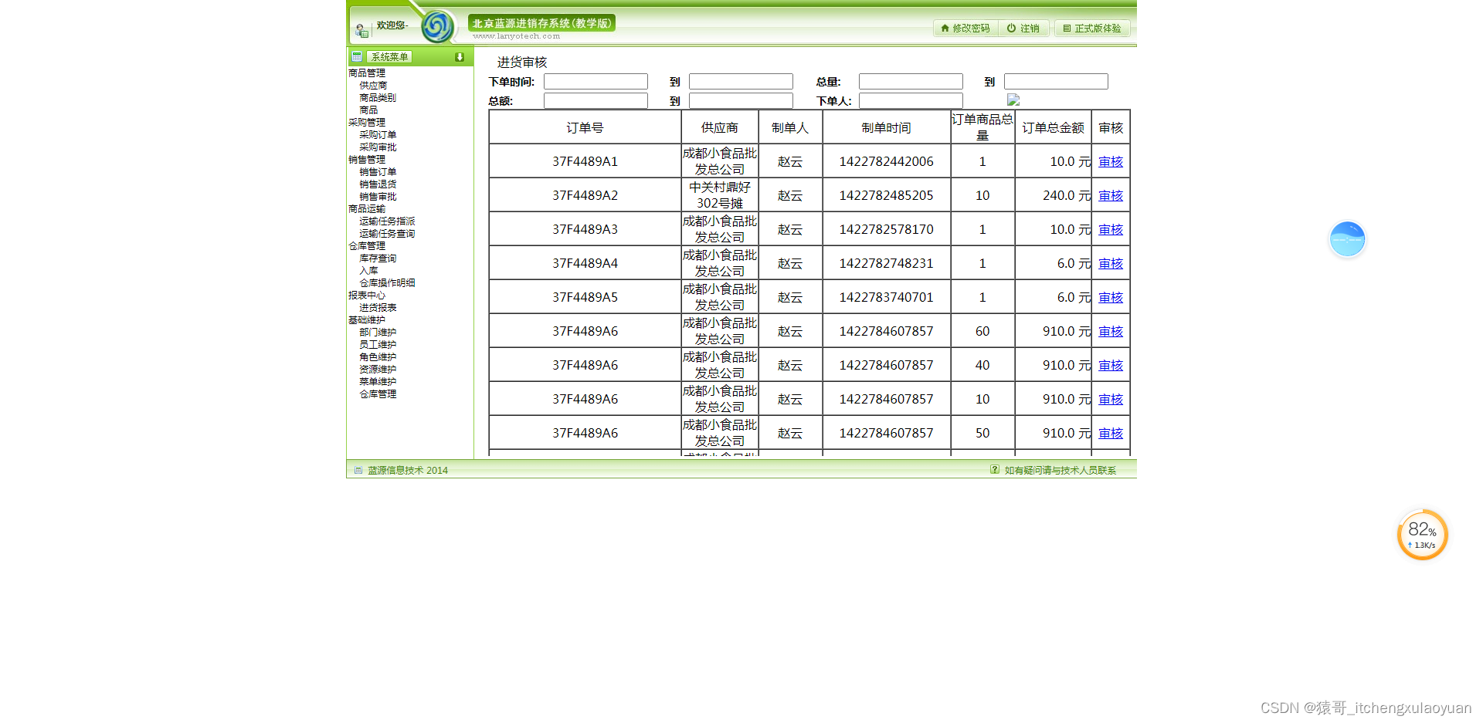Open 资源维护 in the sidebar
The height and width of the screenshot is (723, 1483).
(378, 370)
